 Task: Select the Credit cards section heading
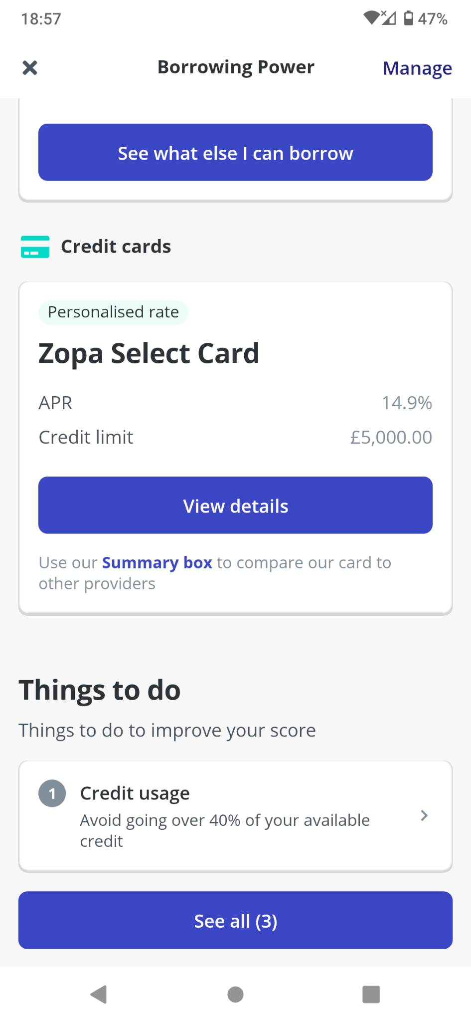(x=116, y=247)
